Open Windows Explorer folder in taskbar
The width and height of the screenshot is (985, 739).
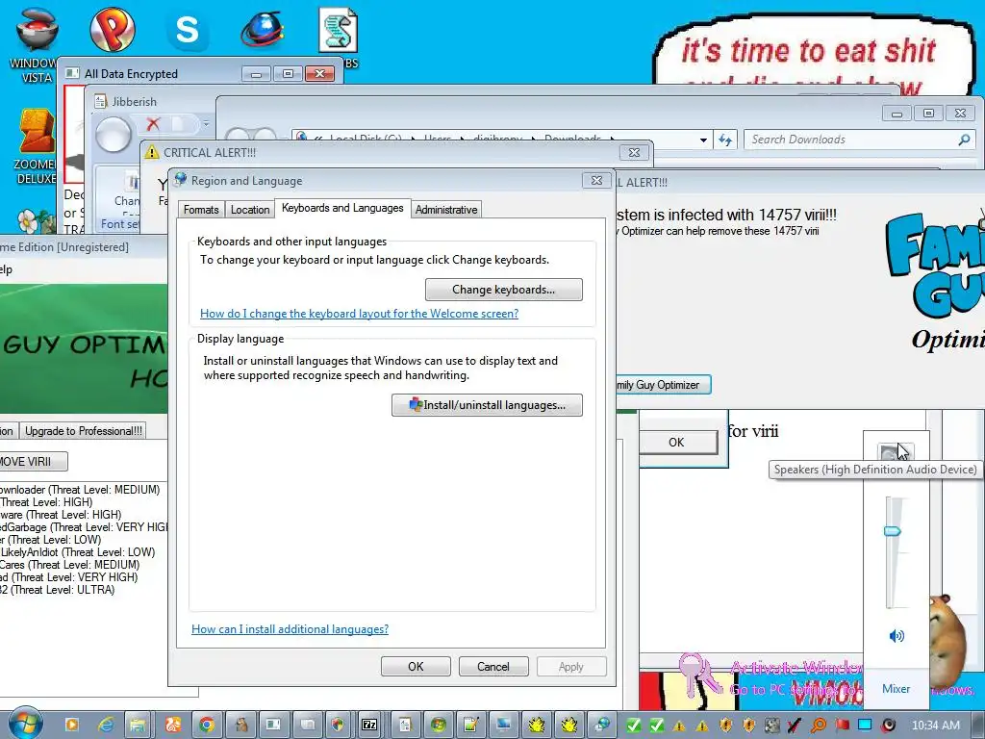(138, 725)
